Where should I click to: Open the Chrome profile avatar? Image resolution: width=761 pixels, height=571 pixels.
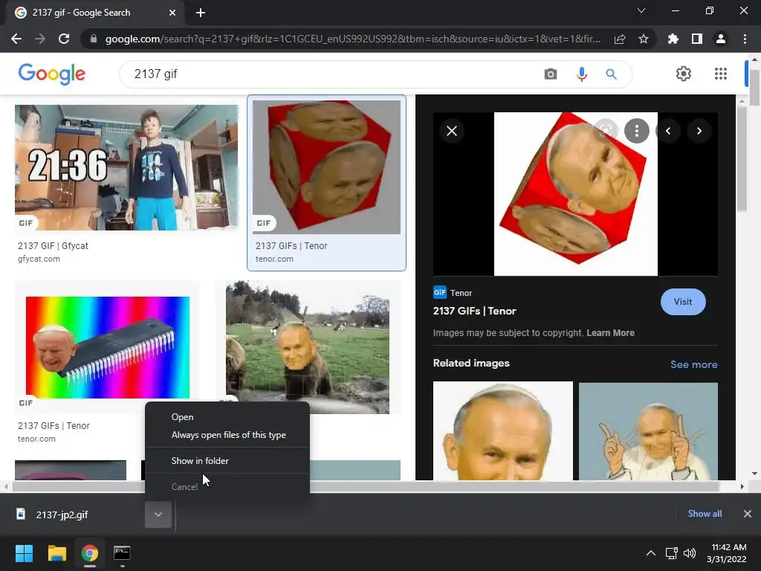click(721, 39)
